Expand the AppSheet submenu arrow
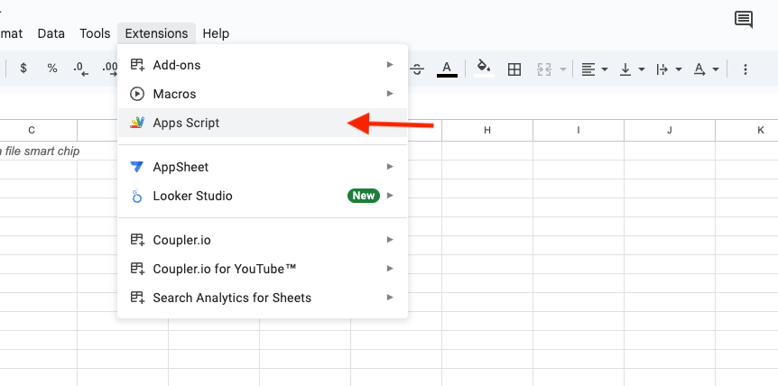The image size is (778, 386). (390, 167)
